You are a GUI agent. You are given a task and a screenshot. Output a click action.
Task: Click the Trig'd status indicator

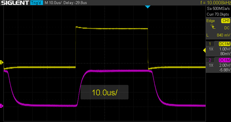37,3
